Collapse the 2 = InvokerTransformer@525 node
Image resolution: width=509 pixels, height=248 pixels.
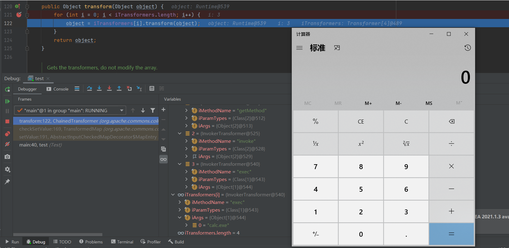(180, 133)
